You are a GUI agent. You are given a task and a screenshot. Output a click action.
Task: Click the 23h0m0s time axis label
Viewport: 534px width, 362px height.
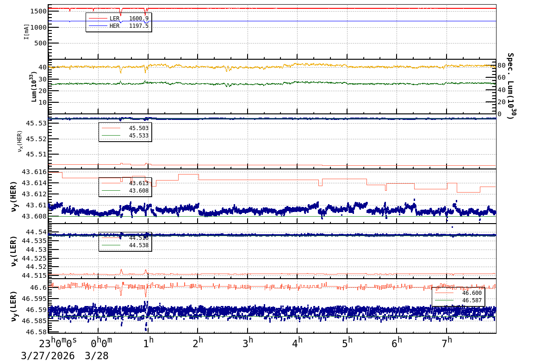[x=57, y=343]
